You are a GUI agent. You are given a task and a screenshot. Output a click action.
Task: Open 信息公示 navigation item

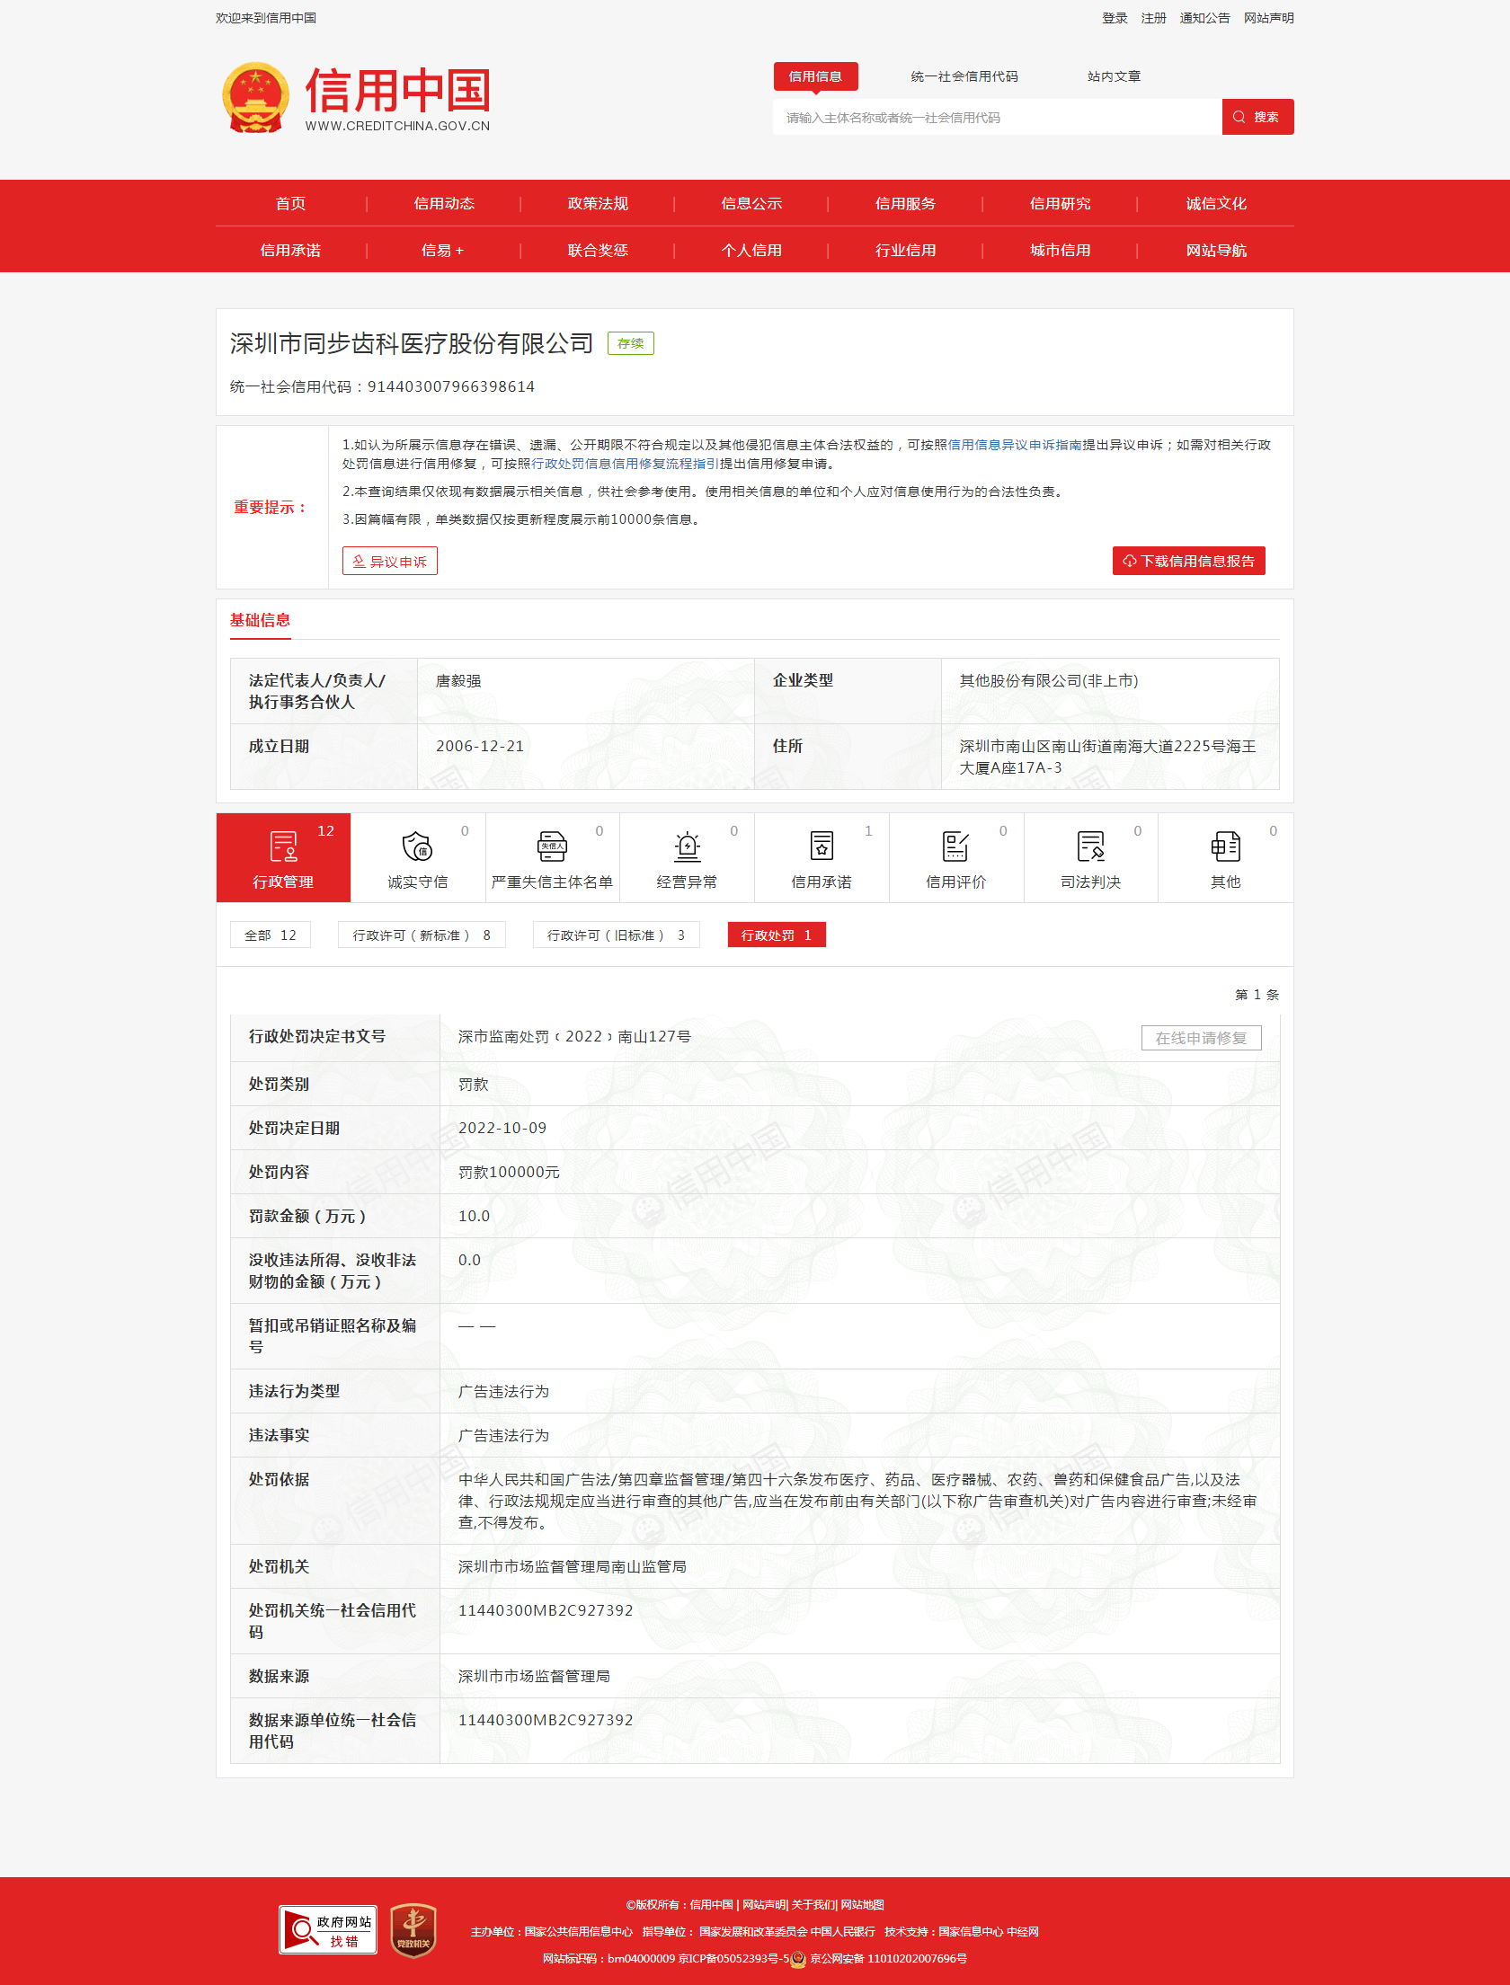tap(751, 203)
